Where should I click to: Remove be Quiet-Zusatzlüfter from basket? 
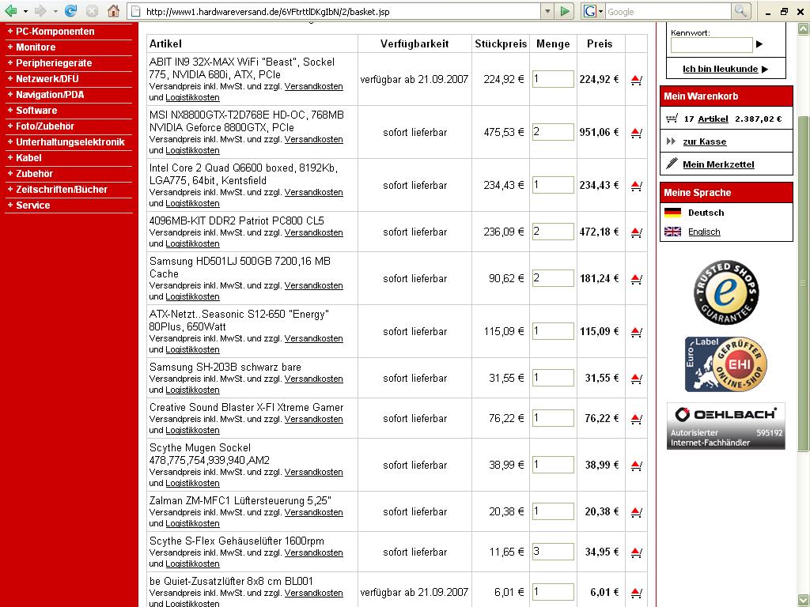(x=637, y=593)
